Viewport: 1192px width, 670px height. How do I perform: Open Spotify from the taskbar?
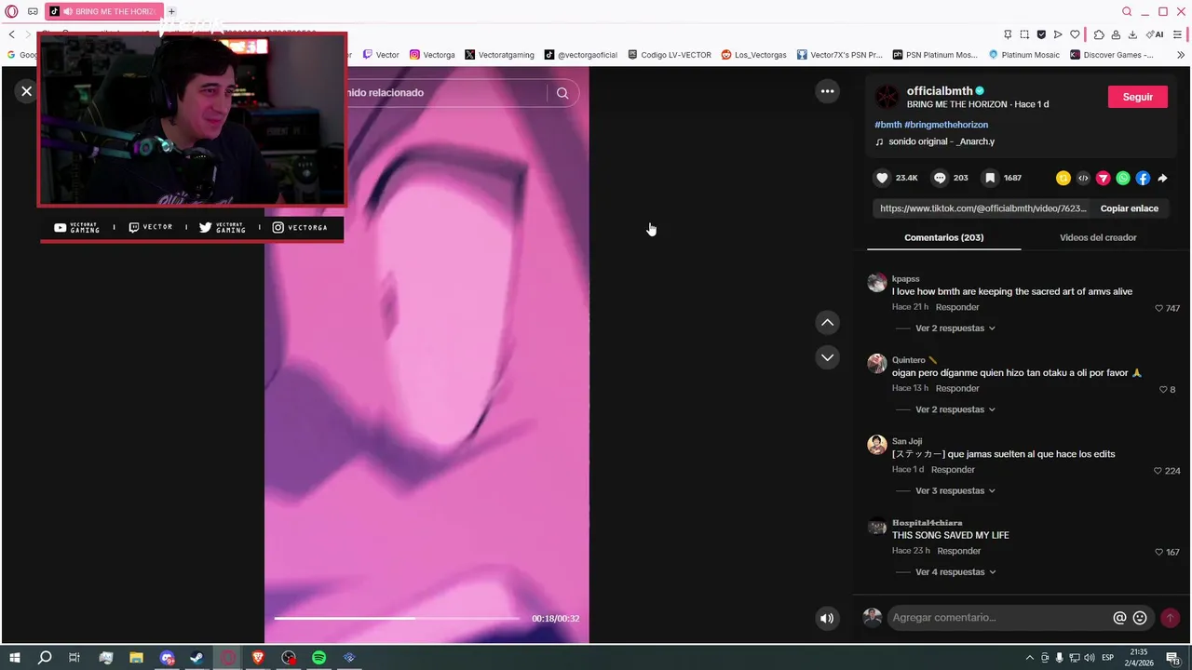click(x=318, y=658)
